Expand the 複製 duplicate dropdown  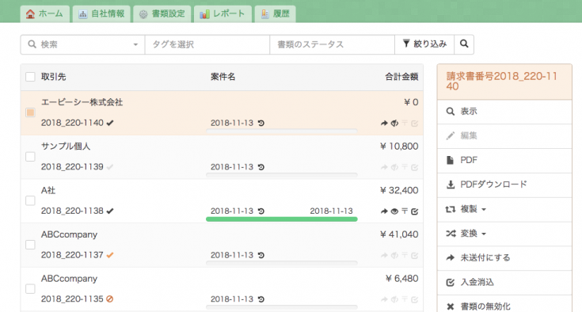coord(484,210)
